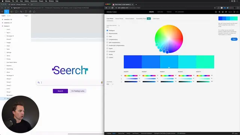Click the blue Save button
Viewport: 240px width, 135px height.
point(234,39)
